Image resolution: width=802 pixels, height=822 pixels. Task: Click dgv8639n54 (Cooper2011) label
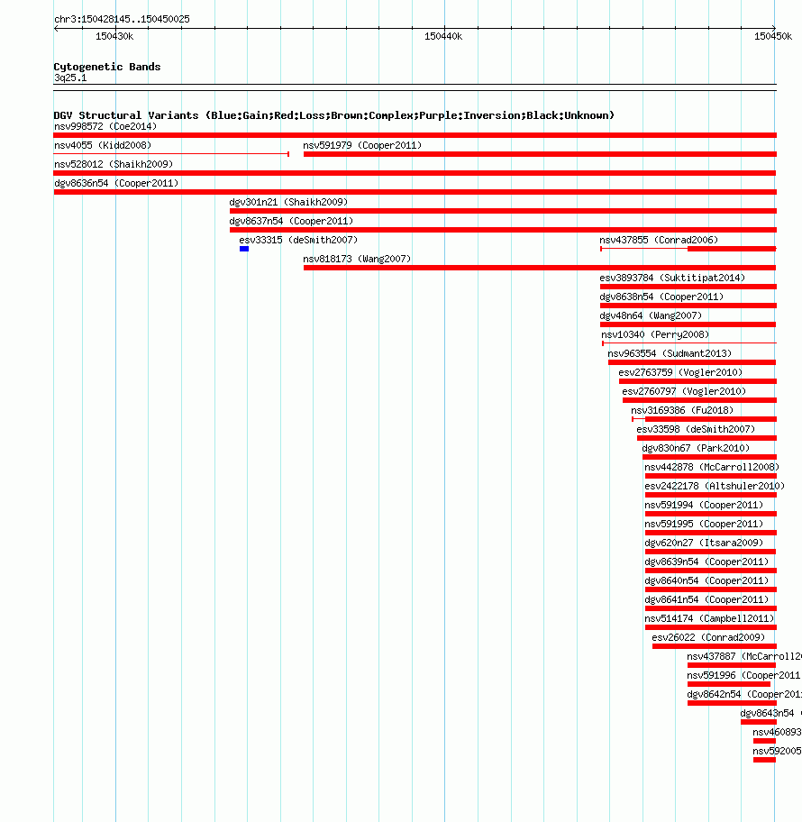[706, 561]
